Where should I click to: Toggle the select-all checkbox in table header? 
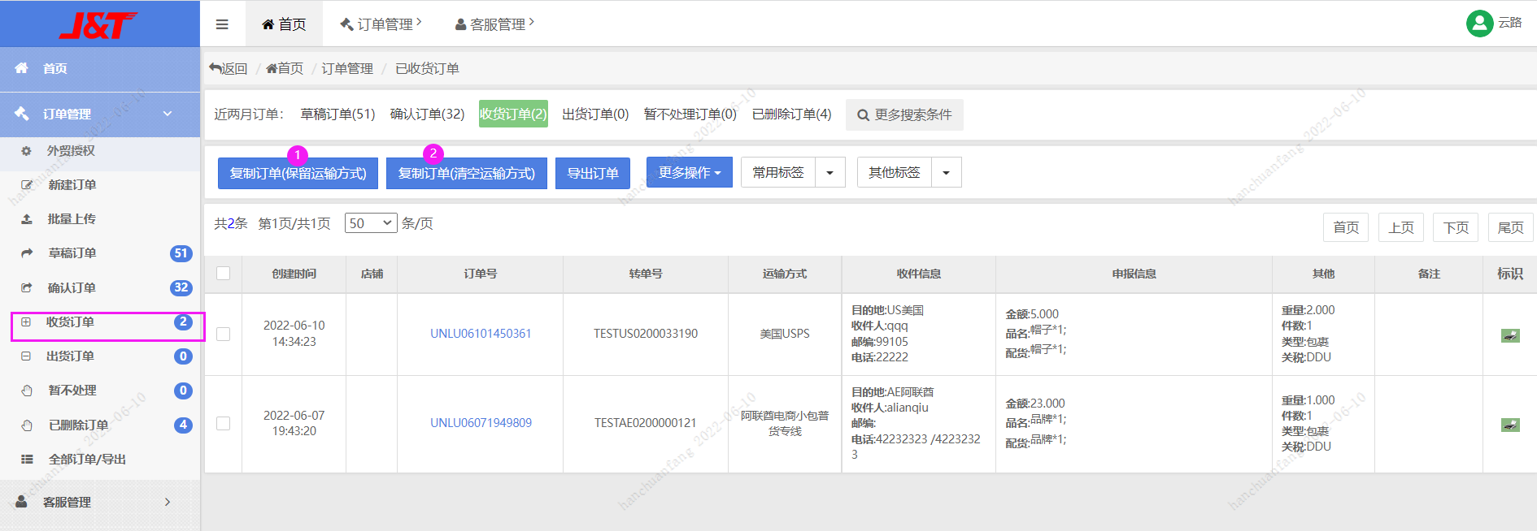pyautogui.click(x=224, y=274)
